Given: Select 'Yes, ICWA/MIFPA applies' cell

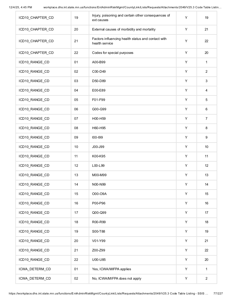Looking at the screenshot, I should tap(132, 269).
